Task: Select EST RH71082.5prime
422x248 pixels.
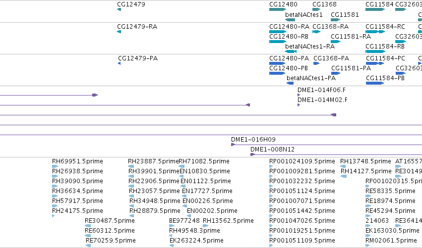Action: (x=204, y=161)
